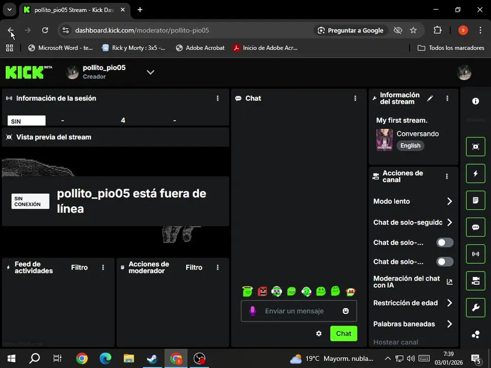This screenshot has width=491, height=368.
Task: Click the three-dots cluster icon at sidebar bottom
Action: point(475,334)
